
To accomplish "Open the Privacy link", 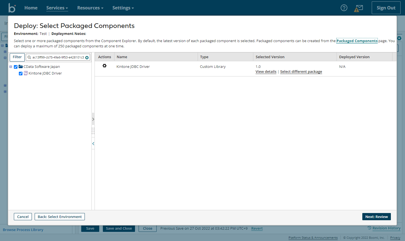I will coord(395,238).
